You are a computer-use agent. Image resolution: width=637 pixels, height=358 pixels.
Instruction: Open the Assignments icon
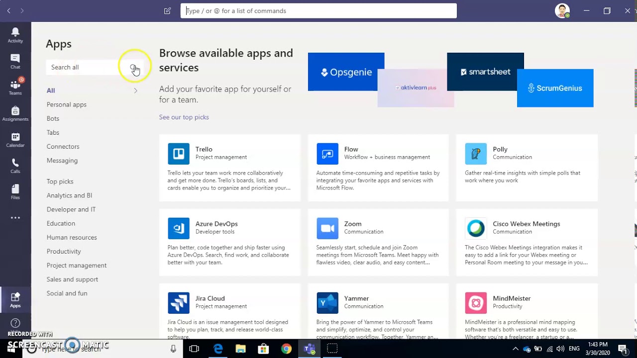pos(15,113)
